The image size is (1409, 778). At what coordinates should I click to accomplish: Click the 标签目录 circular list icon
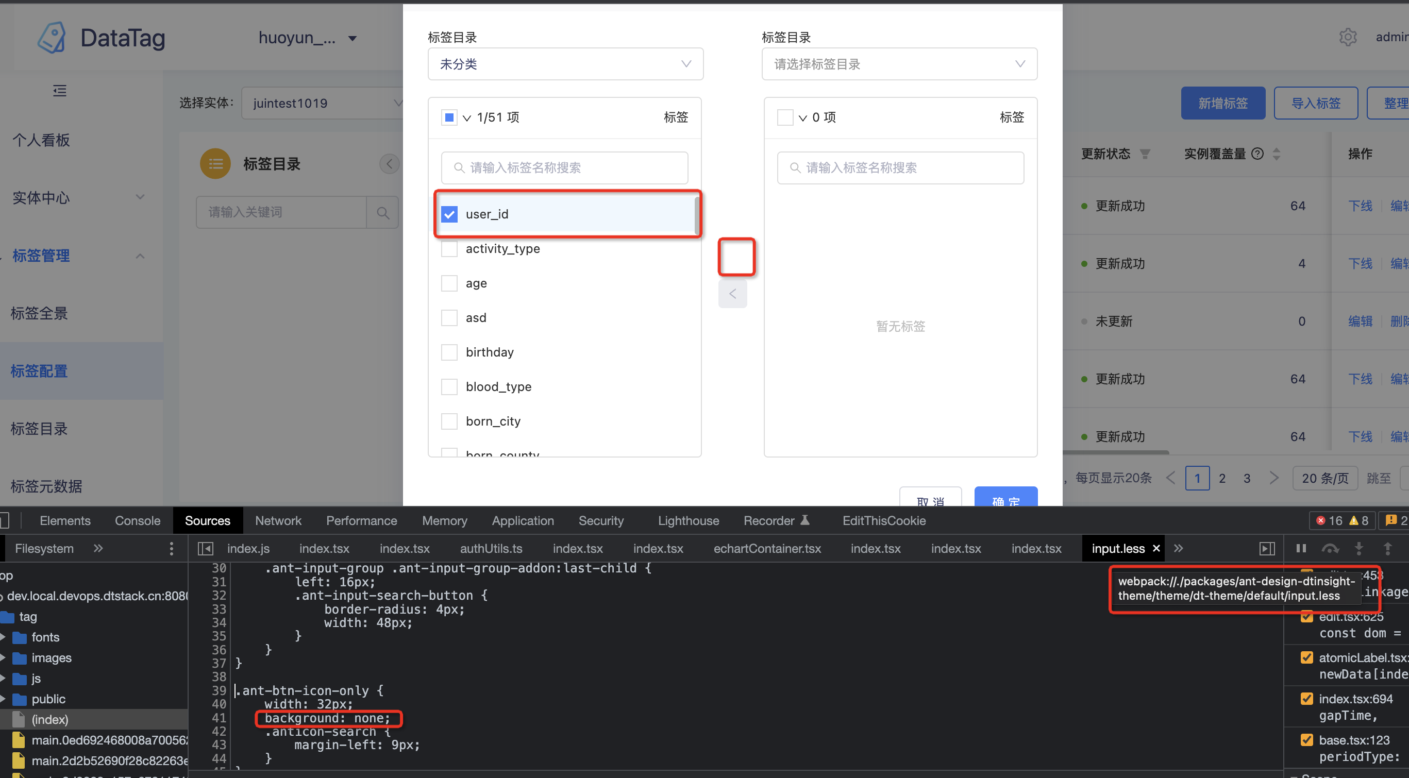click(215, 163)
